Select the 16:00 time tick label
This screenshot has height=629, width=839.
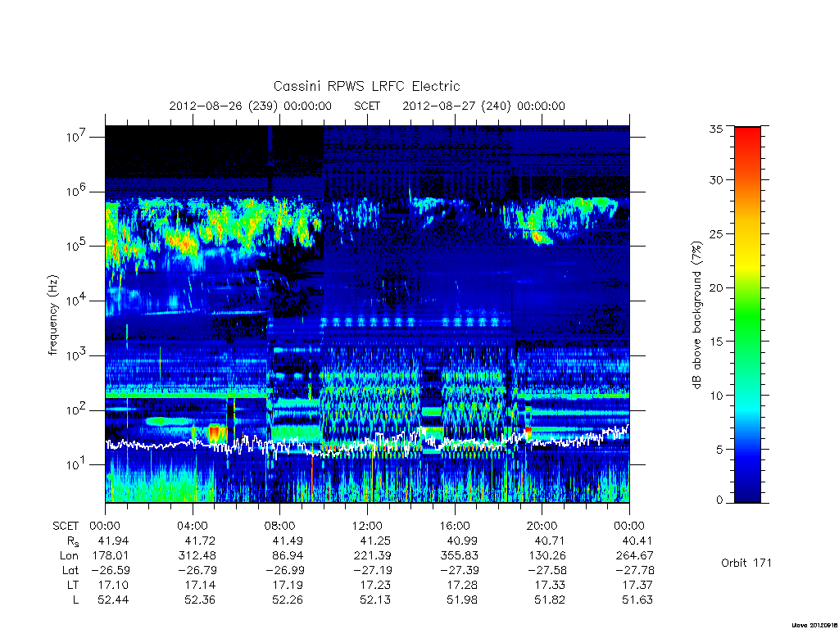tap(455, 526)
